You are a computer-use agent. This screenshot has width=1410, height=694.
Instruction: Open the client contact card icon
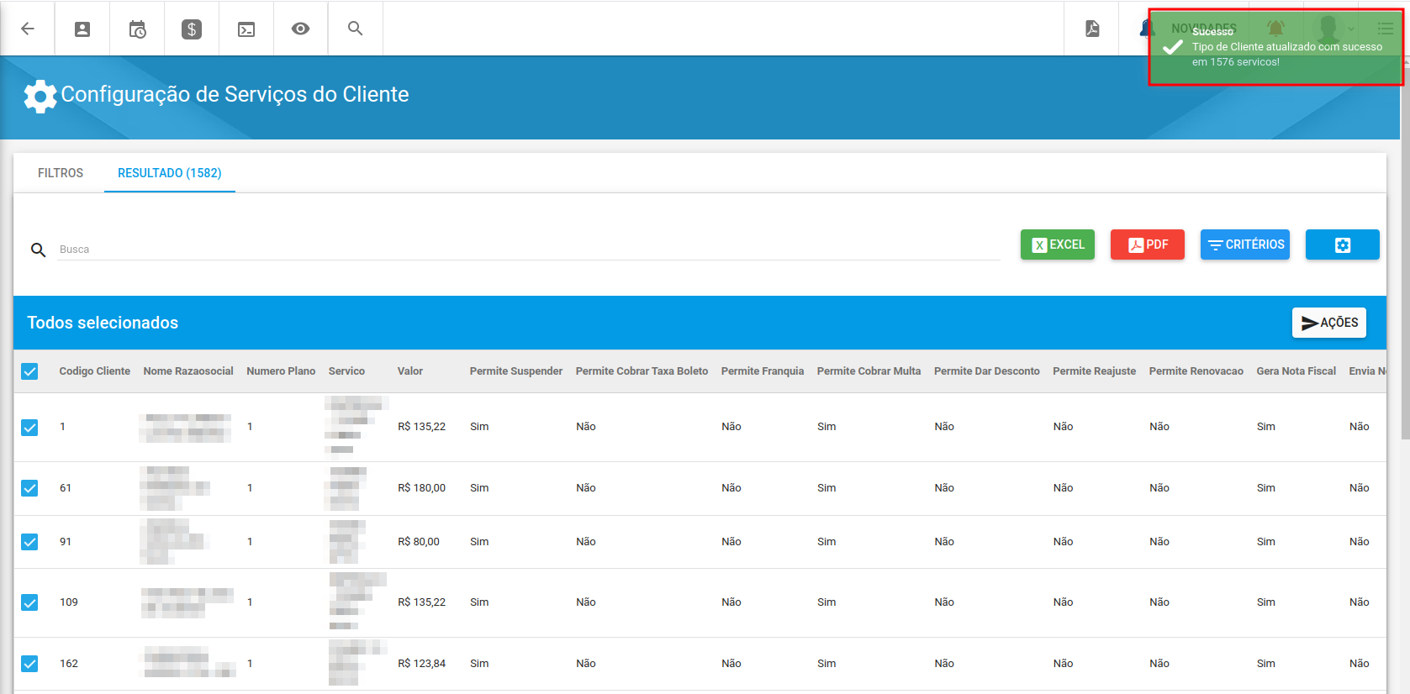pyautogui.click(x=82, y=29)
